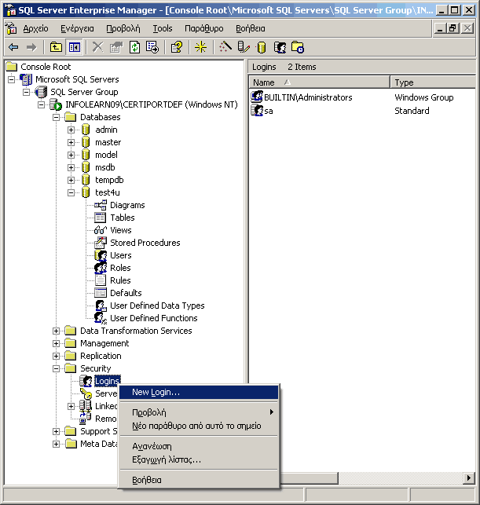
Task: Toggle the Show/Hide Console Tree icon
Action: (x=75, y=47)
